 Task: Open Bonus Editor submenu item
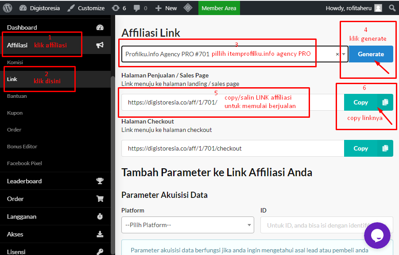click(x=22, y=147)
